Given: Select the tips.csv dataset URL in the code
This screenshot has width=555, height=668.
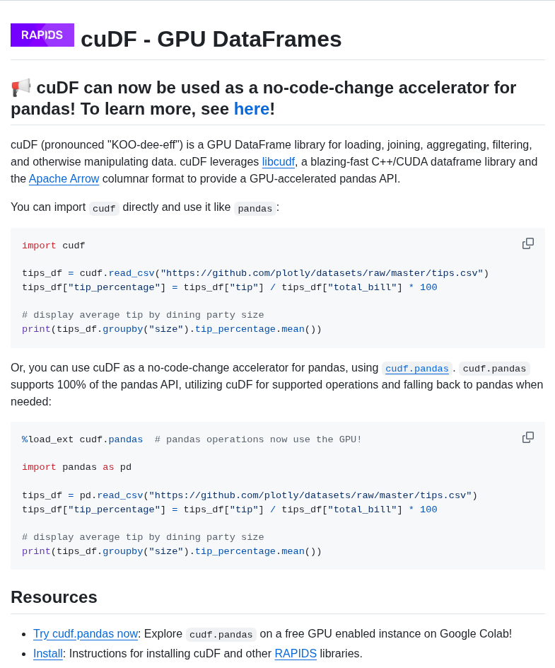Looking at the screenshot, I should 322,273.
